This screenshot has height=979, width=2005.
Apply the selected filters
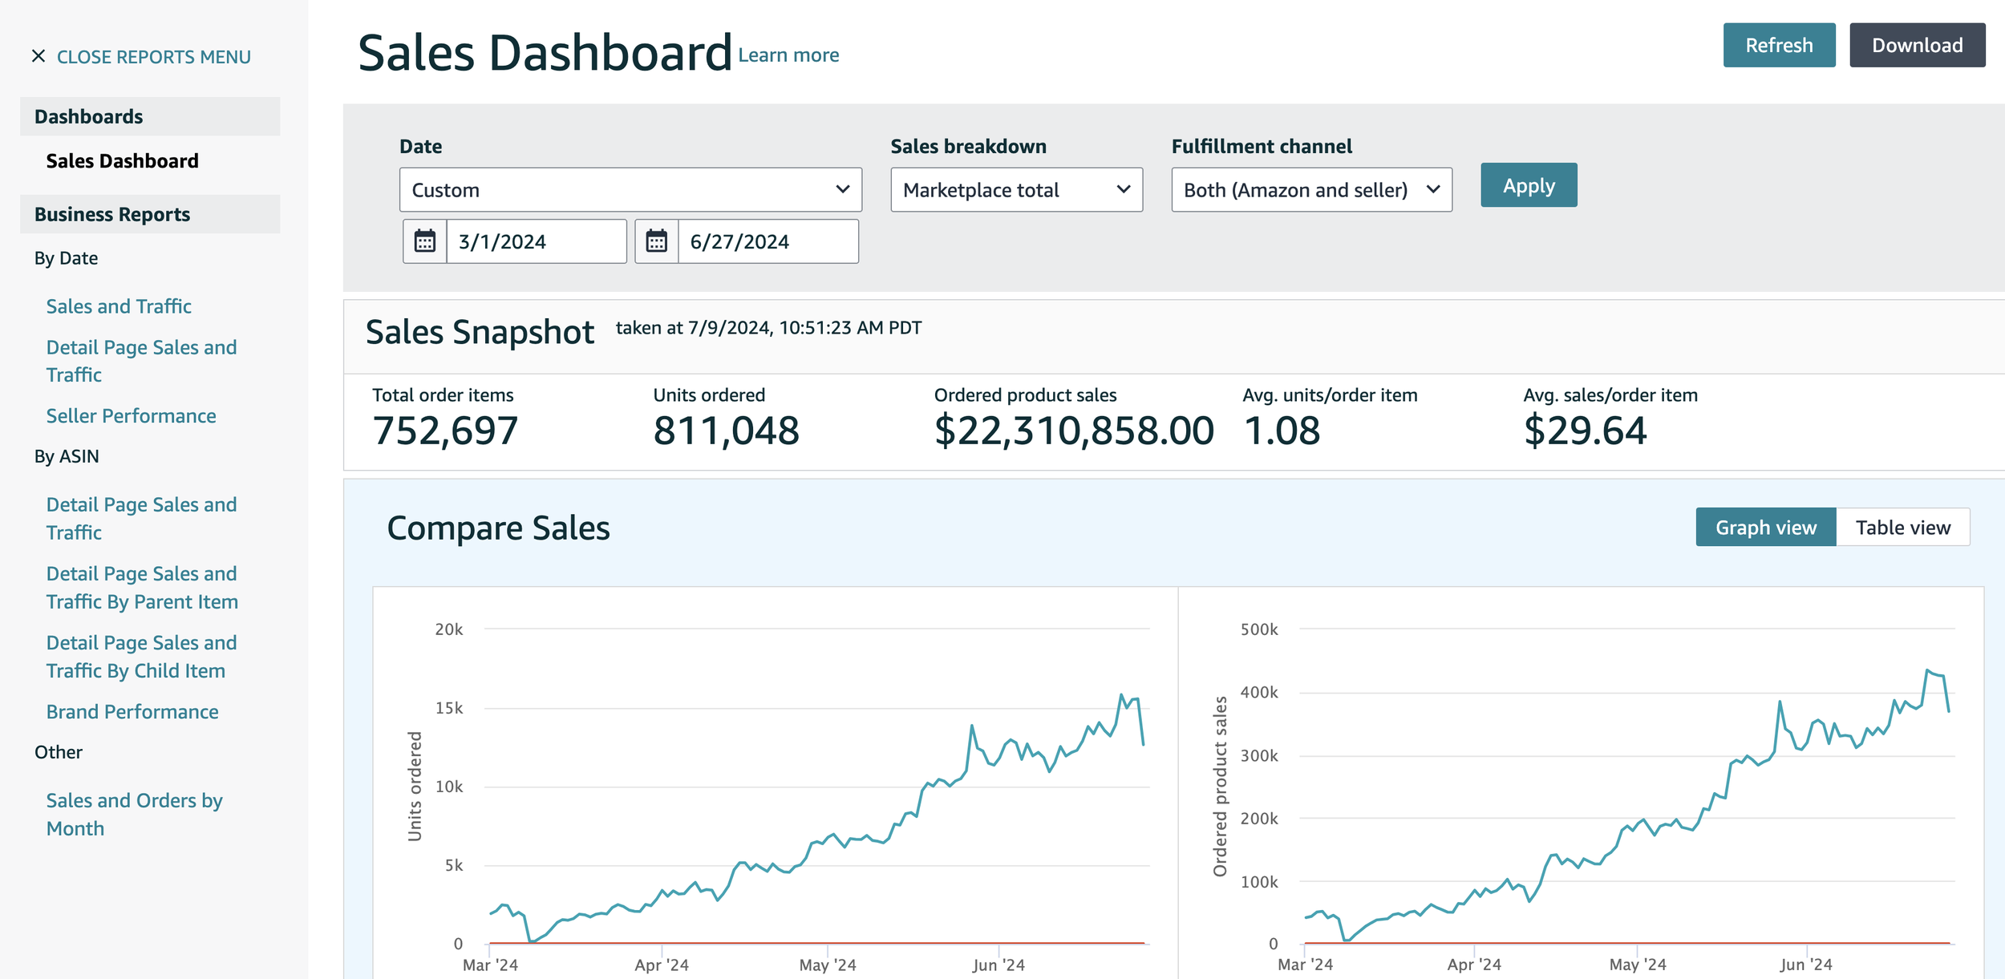[1527, 184]
